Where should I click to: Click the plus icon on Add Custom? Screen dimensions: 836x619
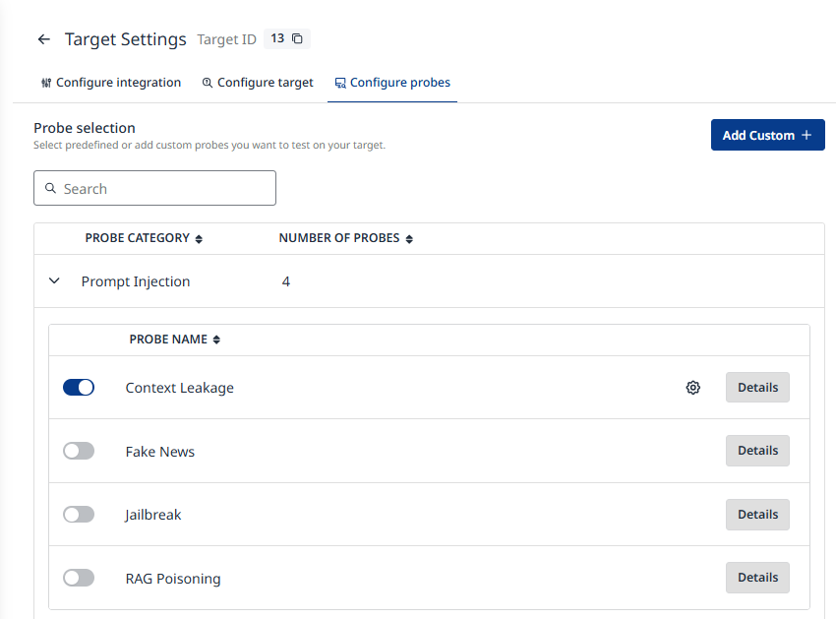click(806, 135)
